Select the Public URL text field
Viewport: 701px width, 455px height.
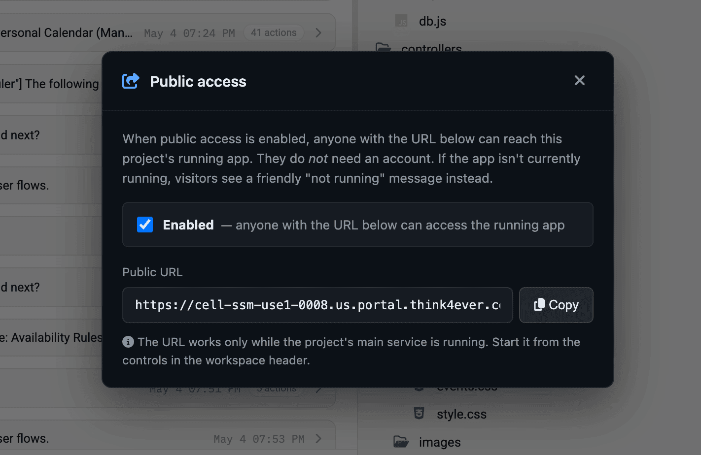[317, 305]
